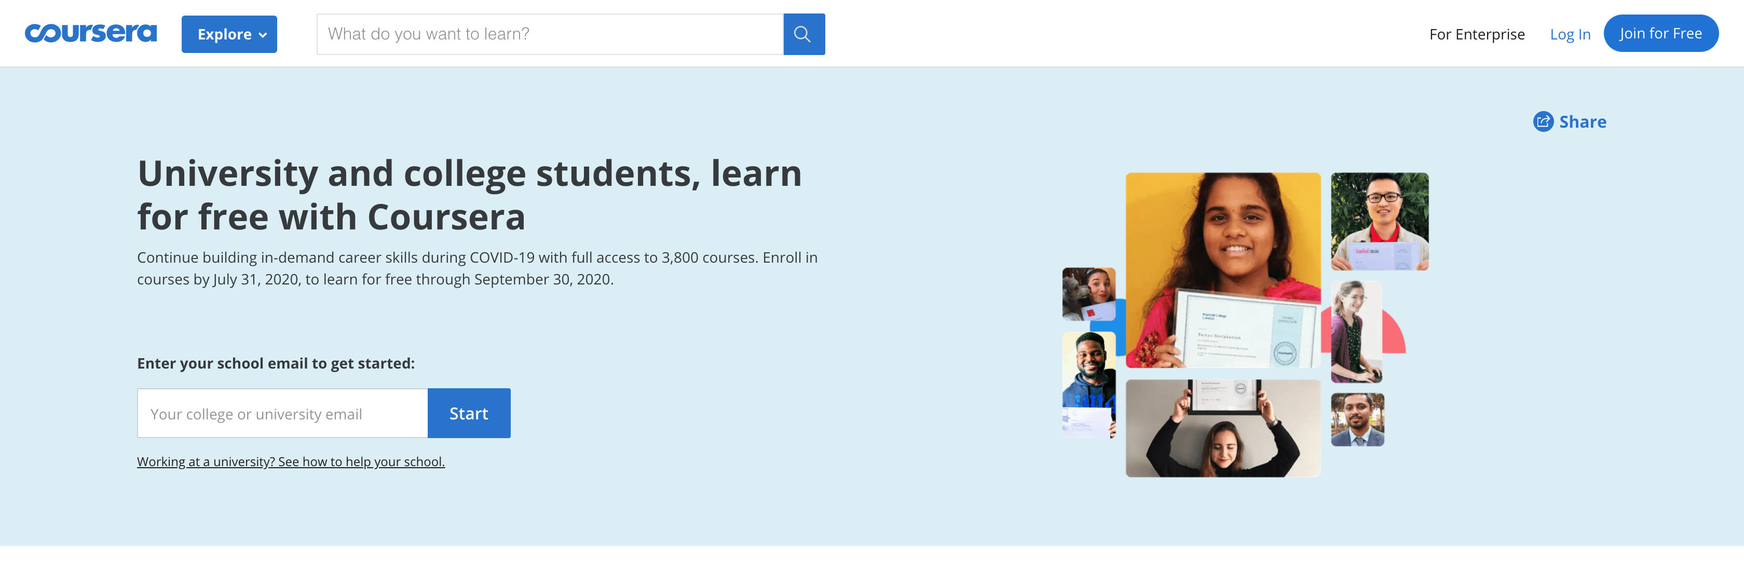
Task: Expand the Explore dropdown menu
Action: coord(228,35)
